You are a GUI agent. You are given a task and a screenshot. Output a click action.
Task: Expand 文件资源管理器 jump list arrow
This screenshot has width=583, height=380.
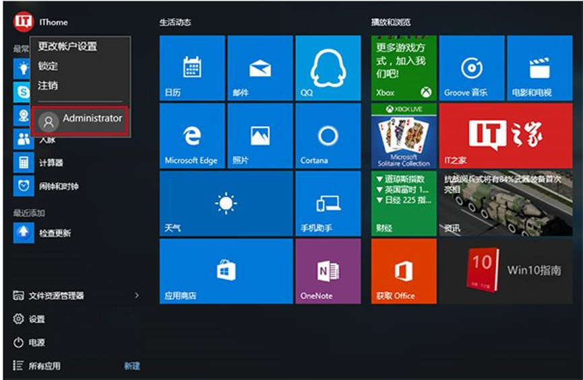[x=137, y=295]
